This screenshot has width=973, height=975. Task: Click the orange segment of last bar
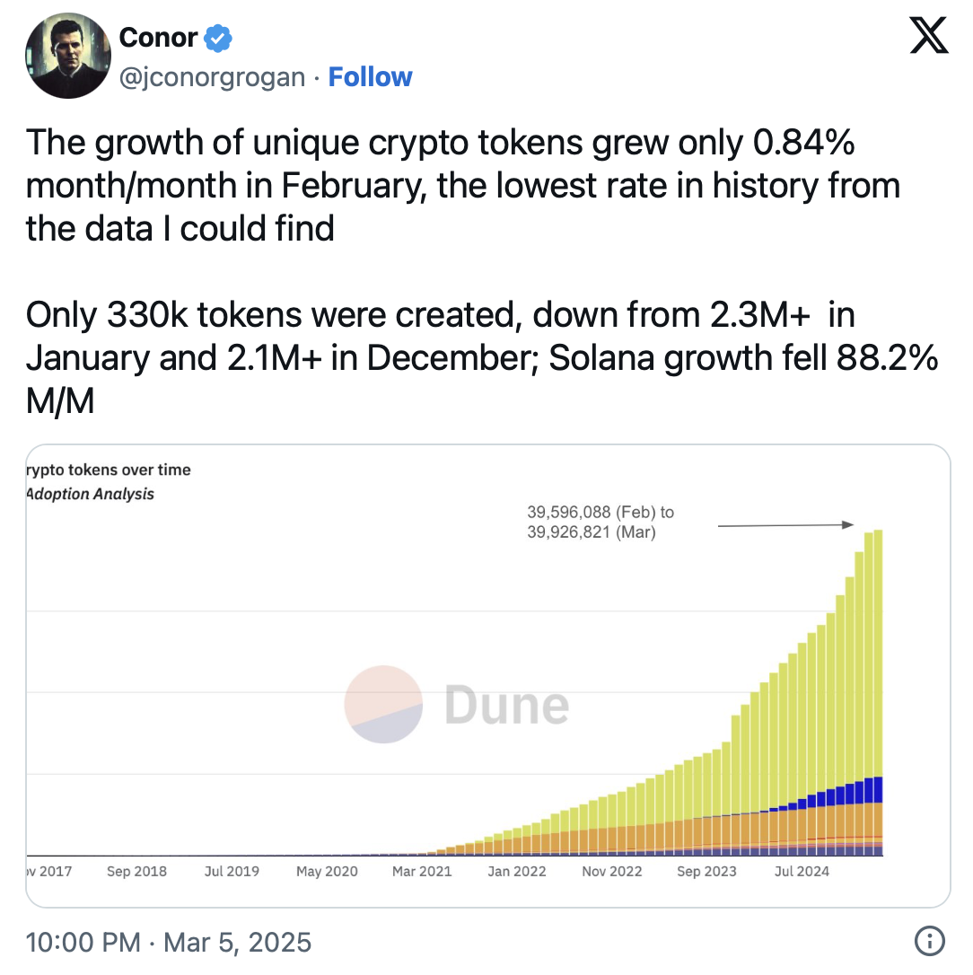879,820
